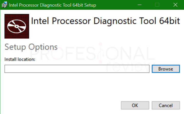
Task: Click the "Install location:" label
Action: click(20, 59)
